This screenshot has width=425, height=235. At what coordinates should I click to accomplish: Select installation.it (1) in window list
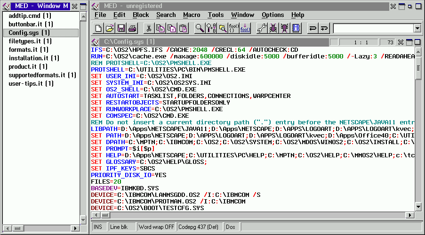34,58
